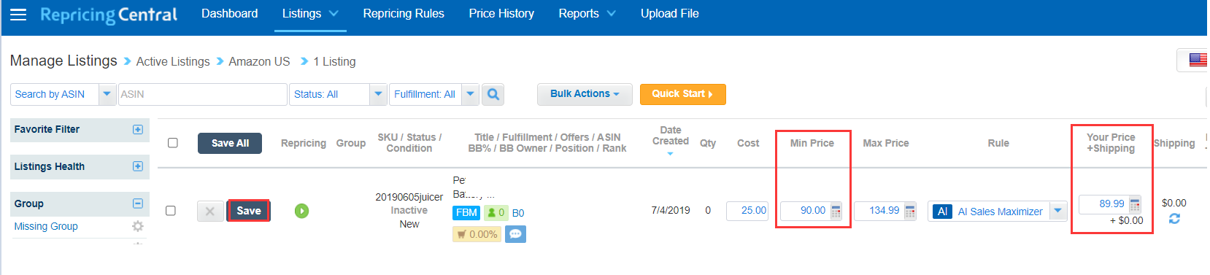The width and height of the screenshot is (1210, 275).
Task: Click the shipping refresh icon
Action: tap(1174, 219)
